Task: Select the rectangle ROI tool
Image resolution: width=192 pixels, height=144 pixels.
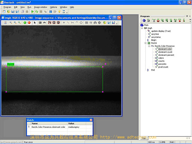Action: pyautogui.click(x=40, y=22)
